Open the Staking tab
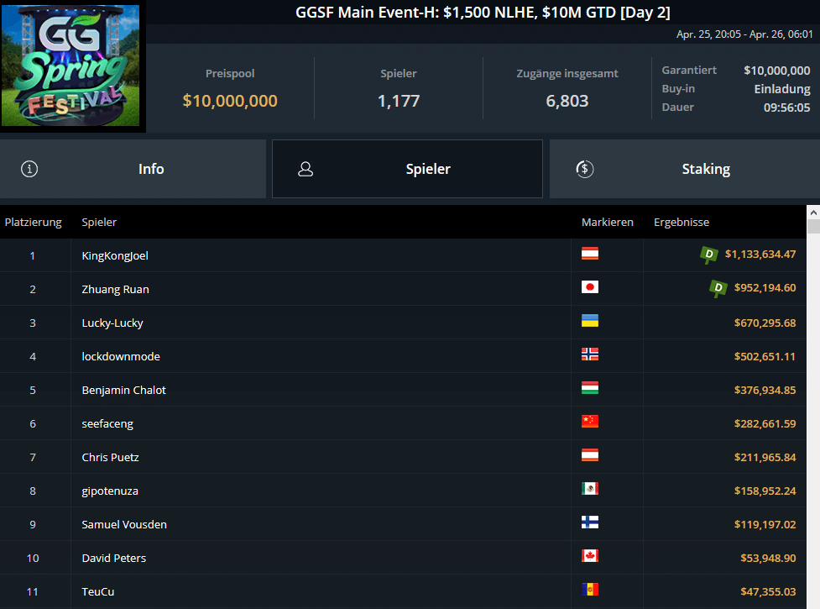Screen dimensions: 820x609 (706, 169)
